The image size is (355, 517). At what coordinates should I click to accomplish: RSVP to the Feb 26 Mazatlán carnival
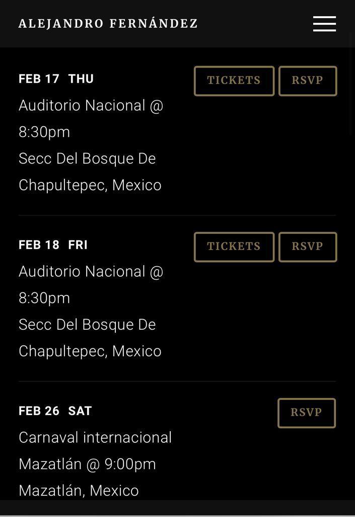(x=306, y=413)
